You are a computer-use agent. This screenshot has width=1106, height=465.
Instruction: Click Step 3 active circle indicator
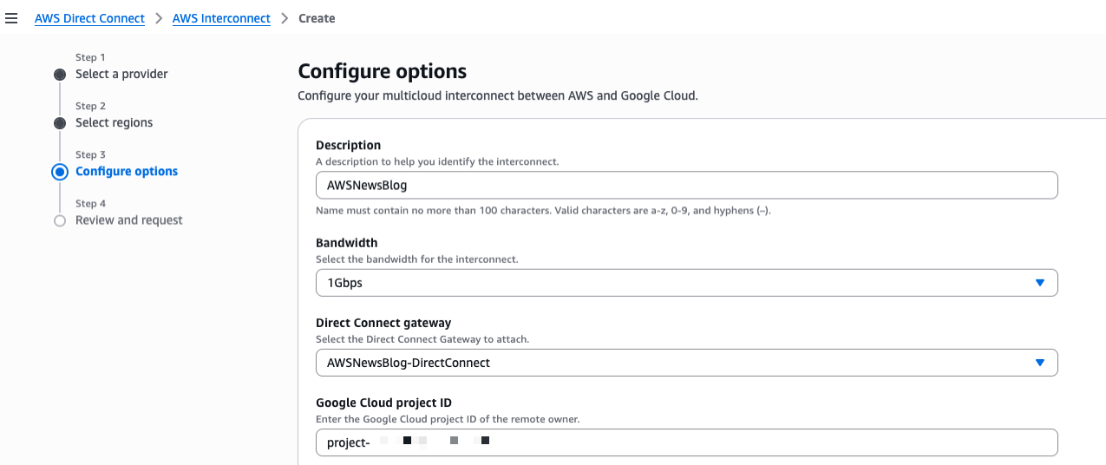pyautogui.click(x=60, y=172)
